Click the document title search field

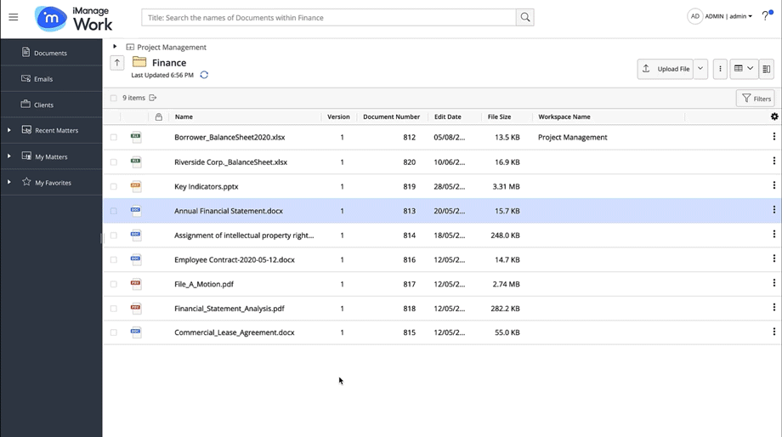328,17
